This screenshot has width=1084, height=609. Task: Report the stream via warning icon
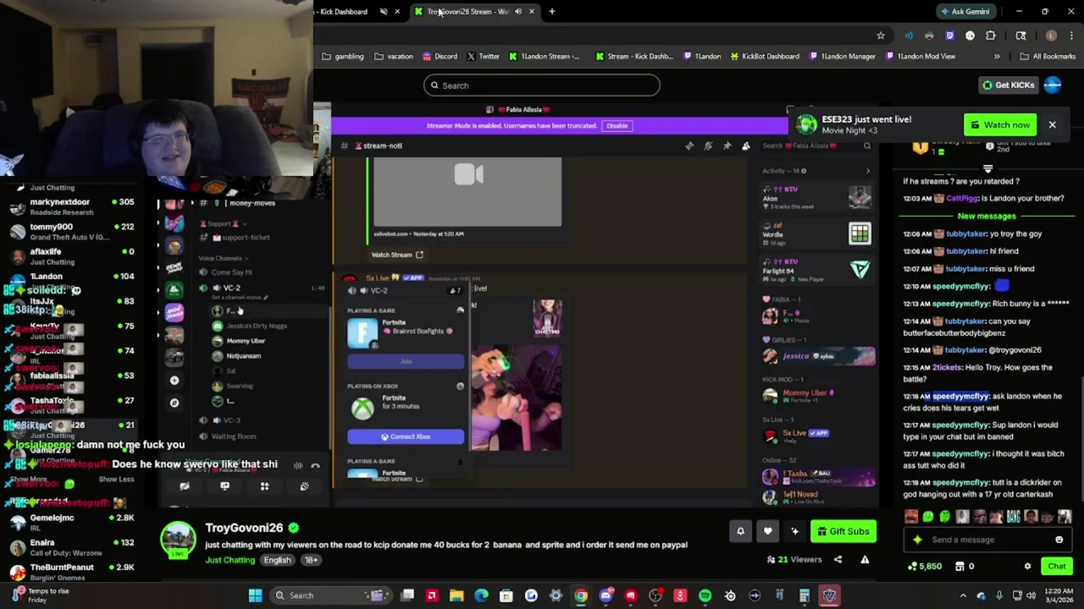[x=865, y=559]
